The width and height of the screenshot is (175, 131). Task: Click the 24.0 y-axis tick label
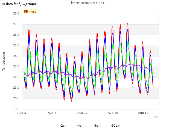16,56
